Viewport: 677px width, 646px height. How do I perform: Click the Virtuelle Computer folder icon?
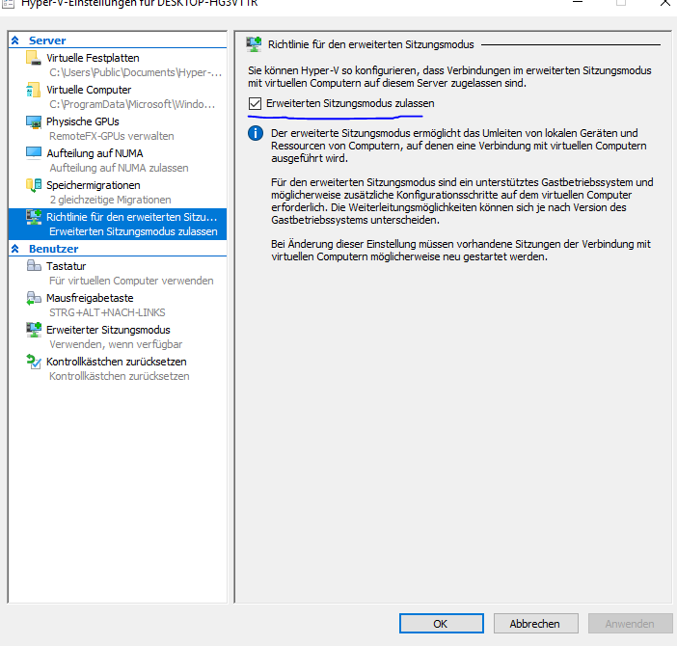pos(33,90)
